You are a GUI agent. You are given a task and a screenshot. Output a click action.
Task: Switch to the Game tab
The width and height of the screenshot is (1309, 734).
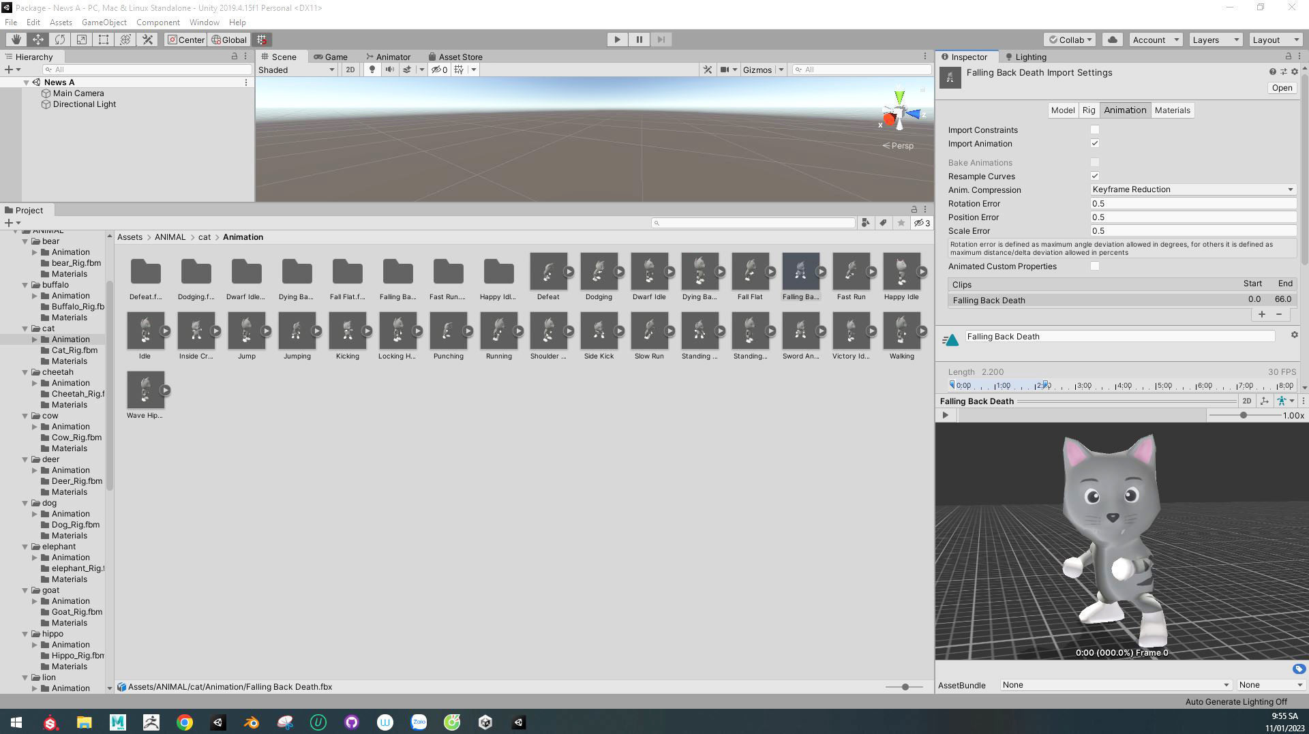(x=331, y=57)
